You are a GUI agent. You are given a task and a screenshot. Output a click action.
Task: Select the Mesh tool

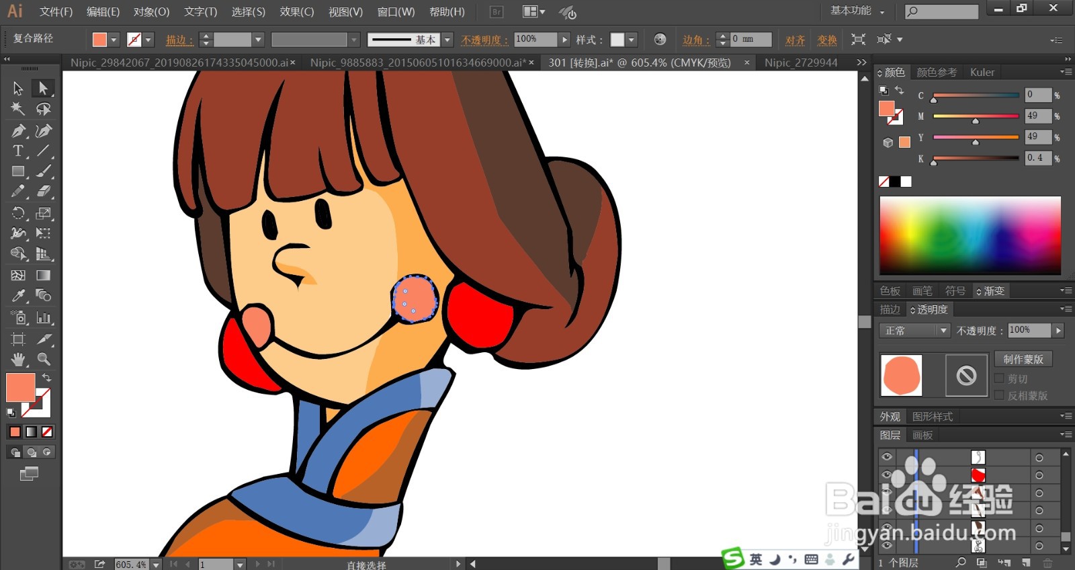(x=18, y=275)
